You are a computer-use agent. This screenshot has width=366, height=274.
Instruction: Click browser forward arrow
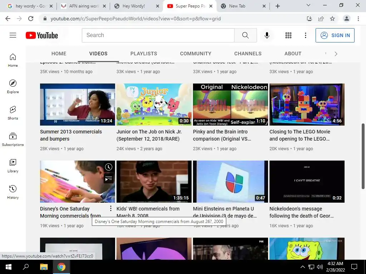click(19, 19)
